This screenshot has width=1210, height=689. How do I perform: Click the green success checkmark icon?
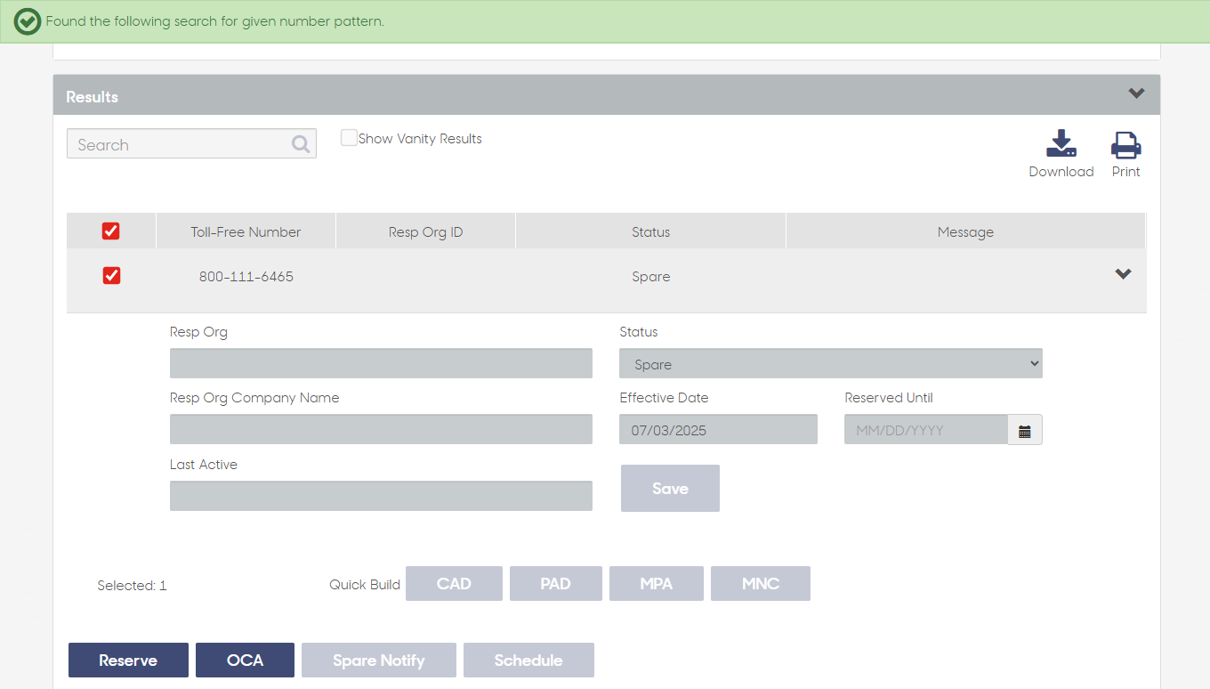(x=28, y=21)
